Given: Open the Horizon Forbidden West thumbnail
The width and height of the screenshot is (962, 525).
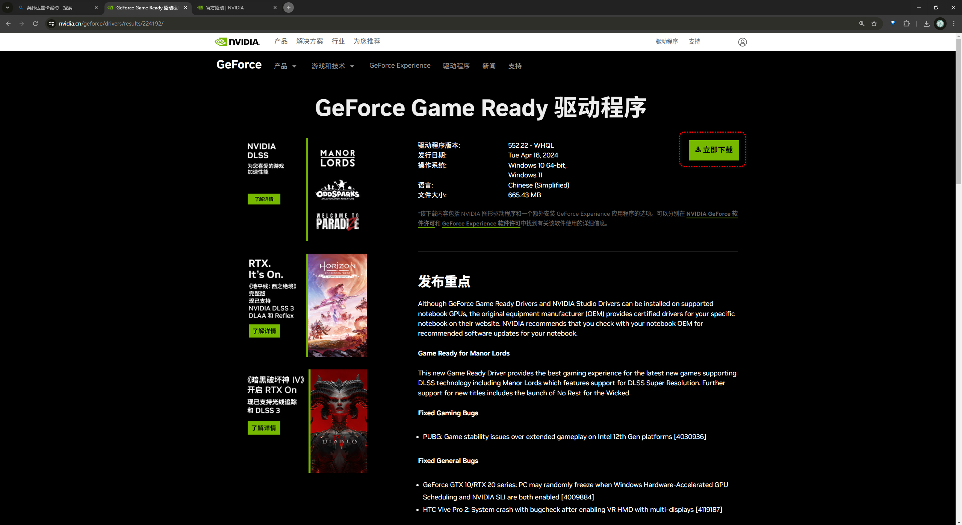Looking at the screenshot, I should click(337, 305).
